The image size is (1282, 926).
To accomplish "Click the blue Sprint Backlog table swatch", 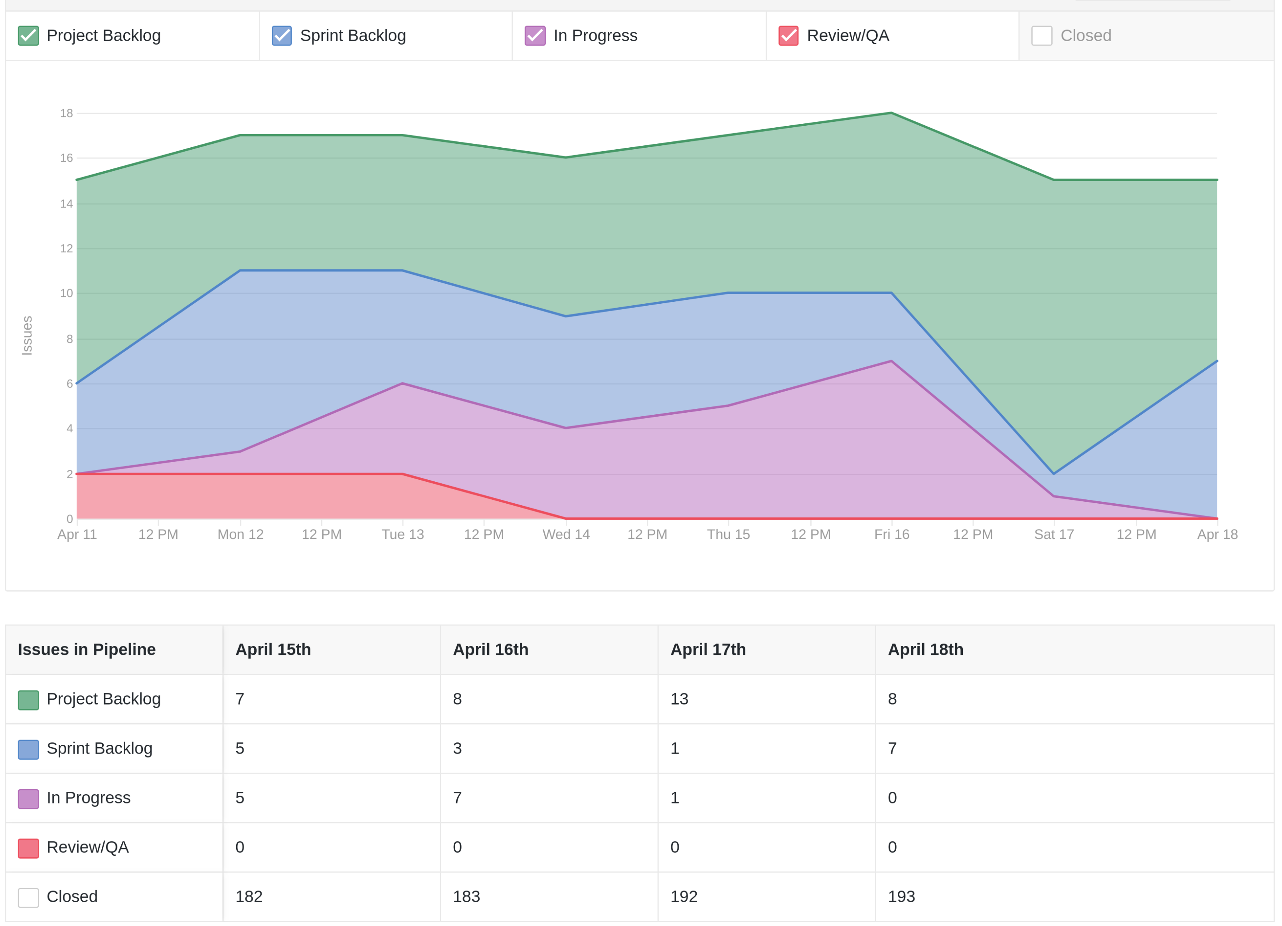I will coord(28,749).
